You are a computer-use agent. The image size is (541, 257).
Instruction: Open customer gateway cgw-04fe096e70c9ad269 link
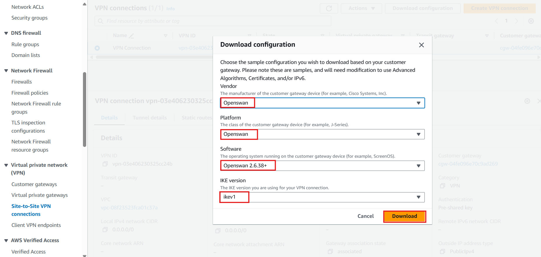468,164
